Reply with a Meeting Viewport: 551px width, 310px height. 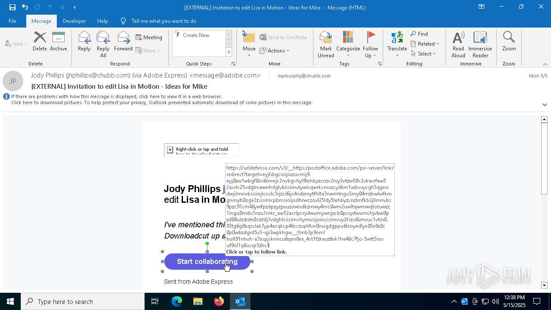click(x=149, y=37)
